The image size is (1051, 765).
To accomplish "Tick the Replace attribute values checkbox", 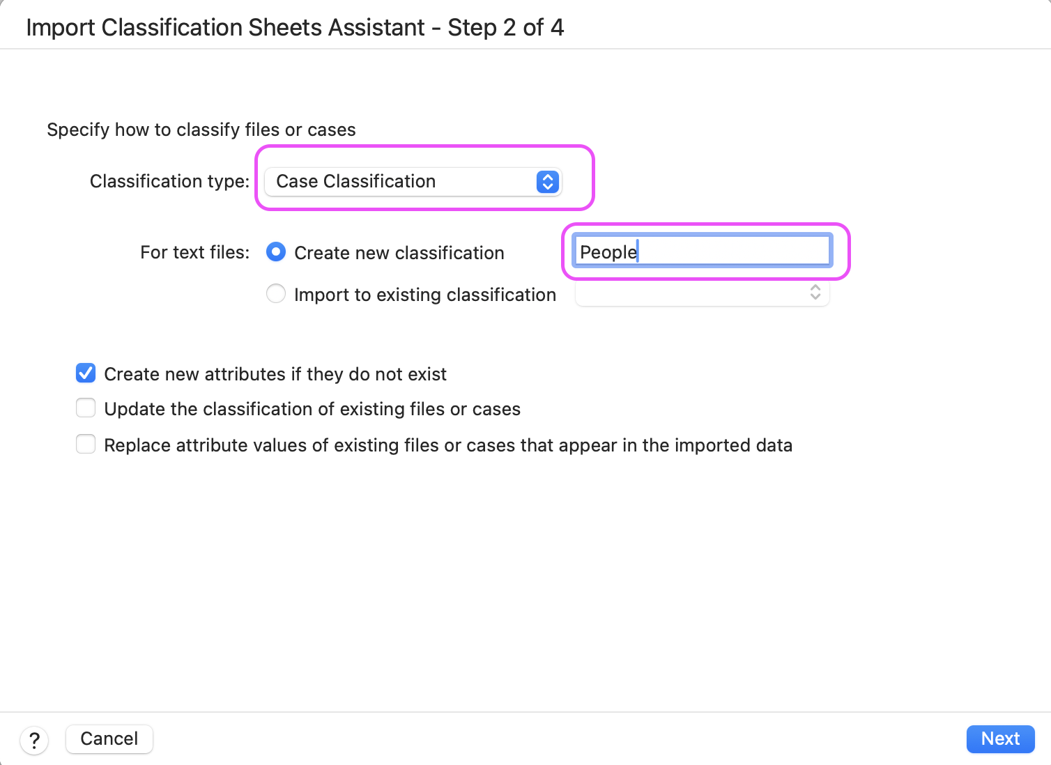I will pyautogui.click(x=86, y=445).
